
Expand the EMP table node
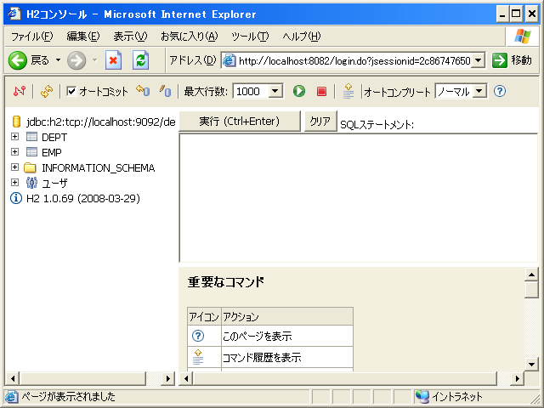pyautogui.click(x=14, y=152)
